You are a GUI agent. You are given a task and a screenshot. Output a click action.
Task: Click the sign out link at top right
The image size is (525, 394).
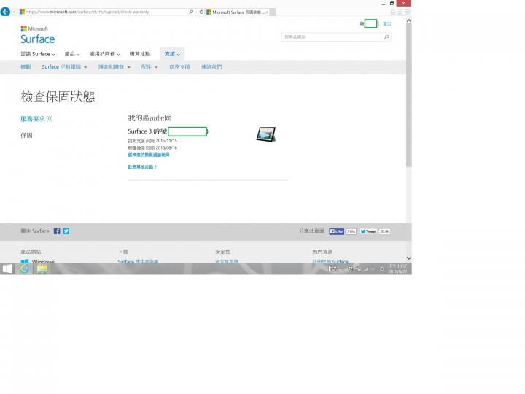tap(386, 24)
